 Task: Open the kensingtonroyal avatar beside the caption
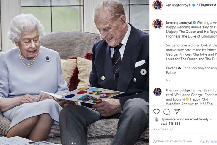point(157,24)
